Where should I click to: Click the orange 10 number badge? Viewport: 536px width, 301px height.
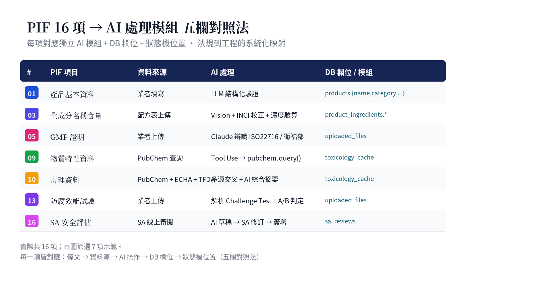31,178
